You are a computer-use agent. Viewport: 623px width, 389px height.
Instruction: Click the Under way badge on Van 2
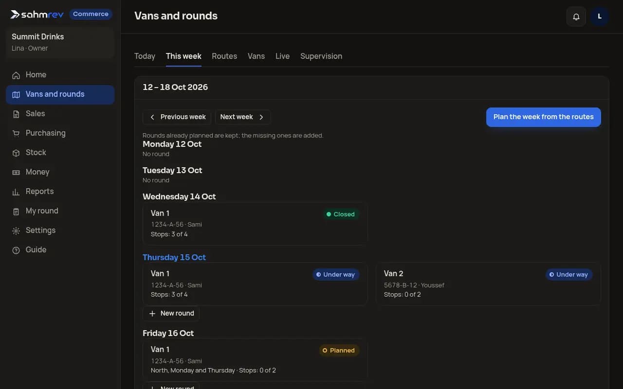click(569, 275)
